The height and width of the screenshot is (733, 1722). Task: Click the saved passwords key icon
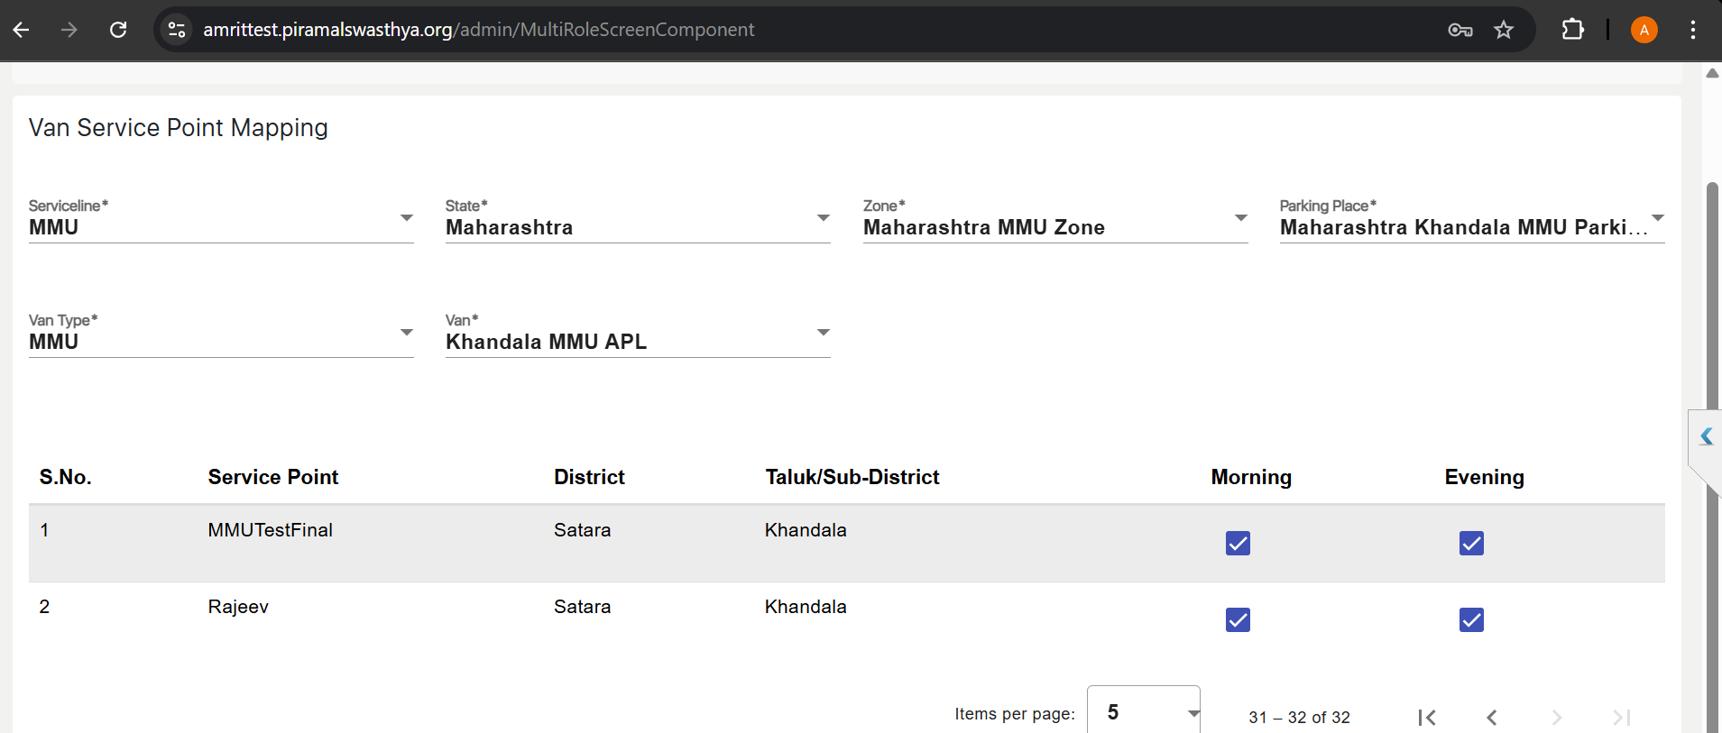[1460, 30]
